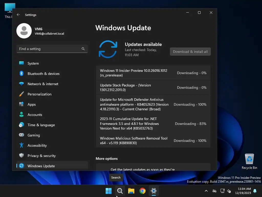Click the OneDrive cloud tray icon
This screenshot has height=197, width=262.
214,191
